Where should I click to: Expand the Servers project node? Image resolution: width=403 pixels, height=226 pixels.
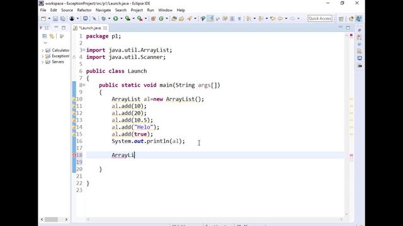point(43,62)
